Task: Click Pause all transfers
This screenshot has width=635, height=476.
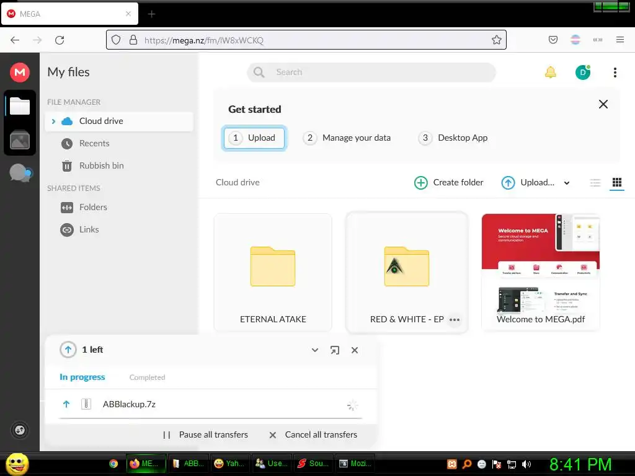Action: pyautogui.click(x=205, y=434)
